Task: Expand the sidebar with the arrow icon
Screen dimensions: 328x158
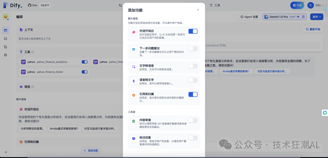Action: tap(5, 152)
